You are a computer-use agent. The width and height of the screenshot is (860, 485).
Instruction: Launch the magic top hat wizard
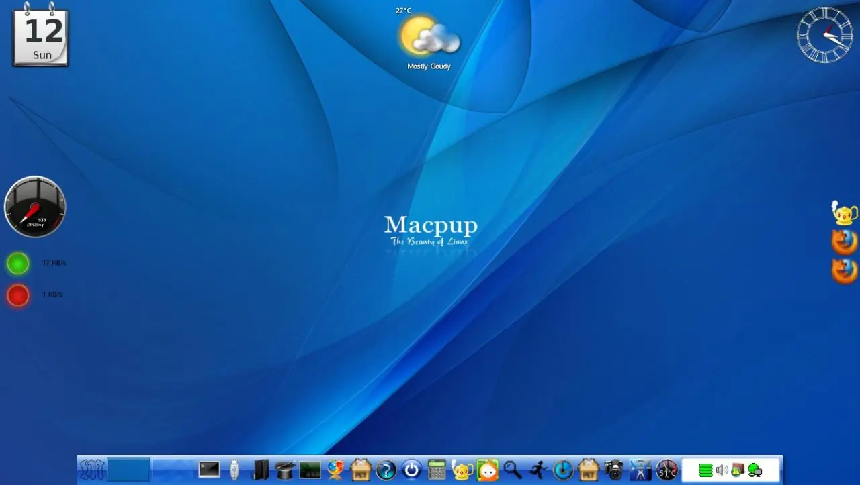click(x=286, y=470)
